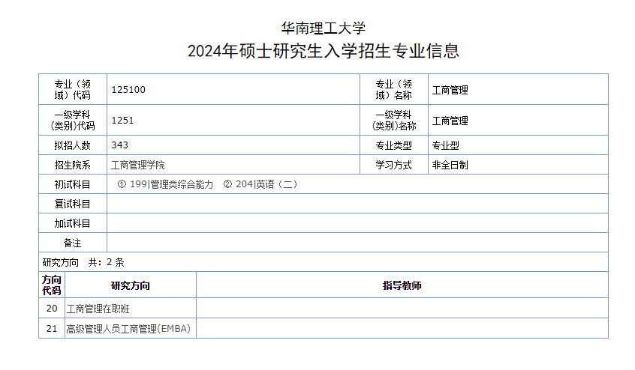Select the 1251 code value

(122, 121)
